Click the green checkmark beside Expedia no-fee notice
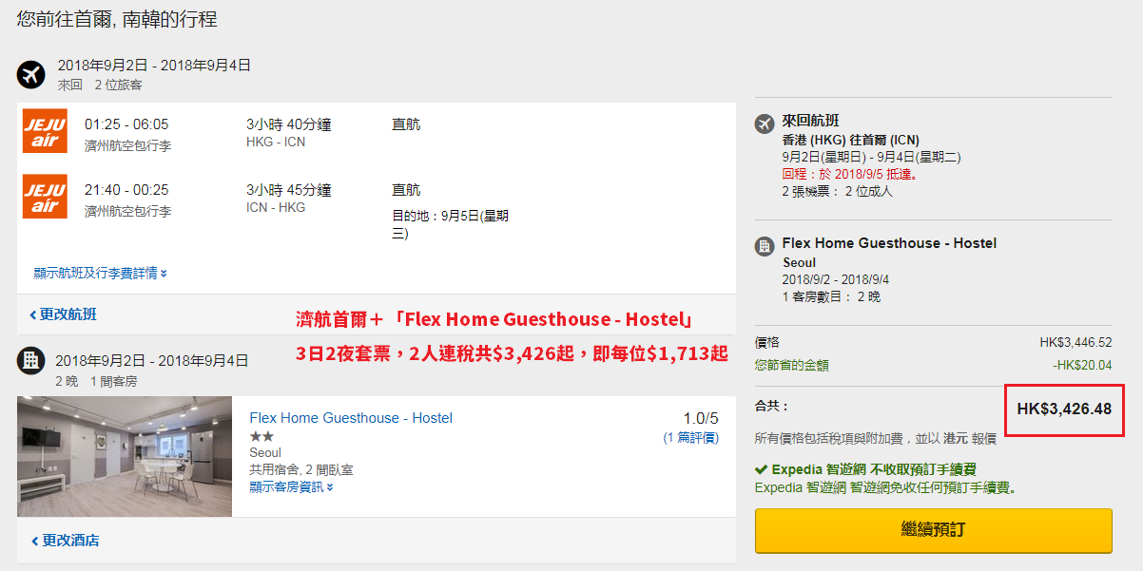 [x=761, y=469]
